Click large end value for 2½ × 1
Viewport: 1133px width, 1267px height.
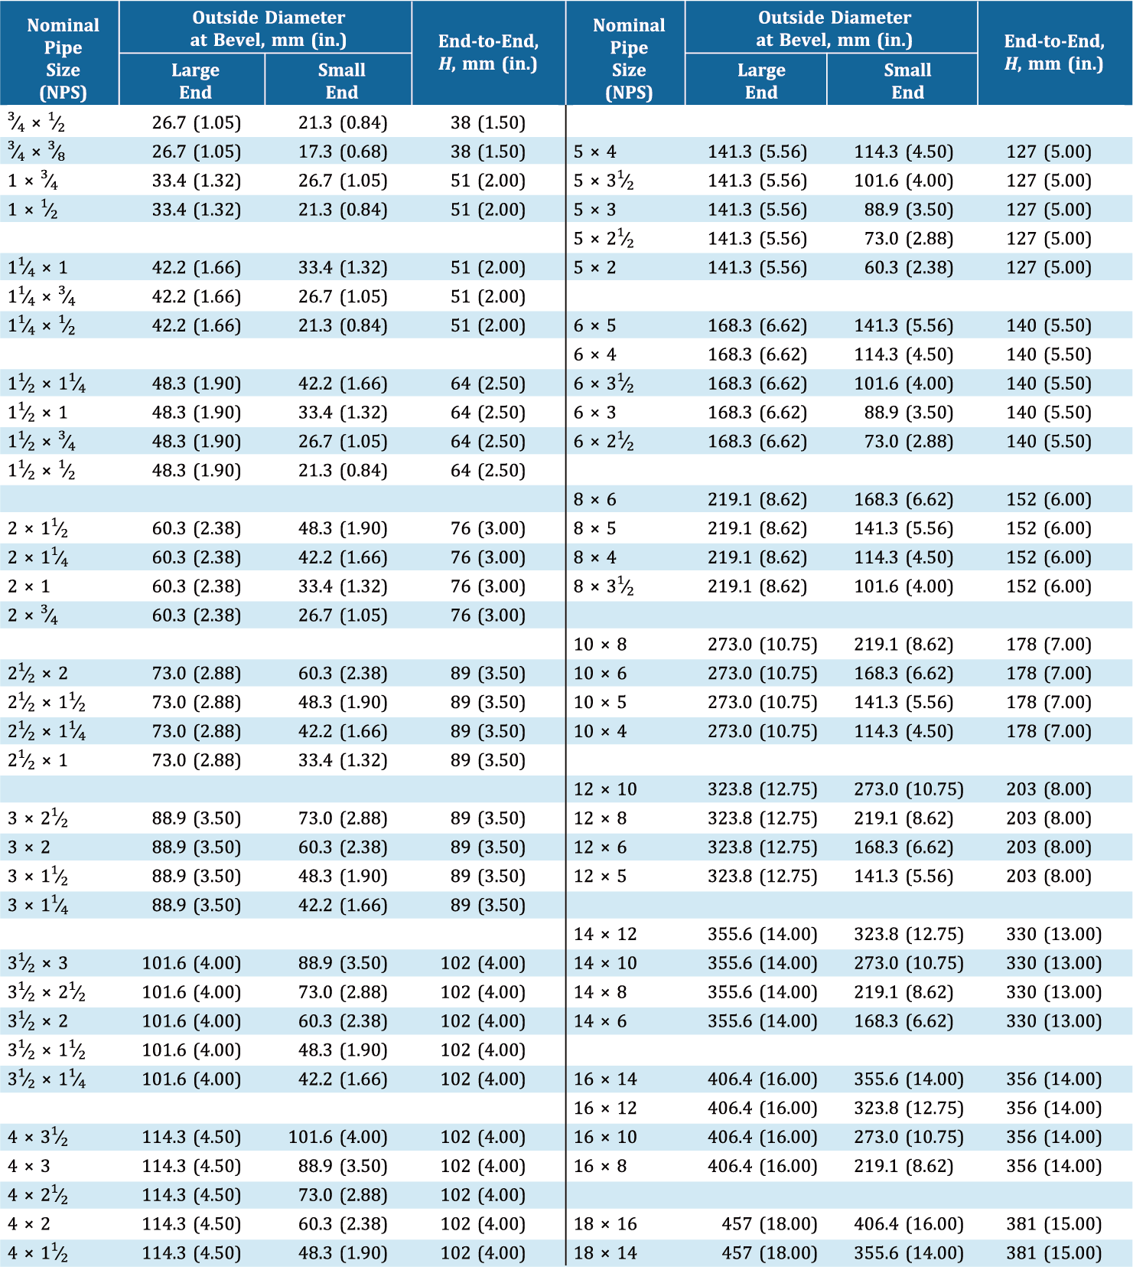197,760
